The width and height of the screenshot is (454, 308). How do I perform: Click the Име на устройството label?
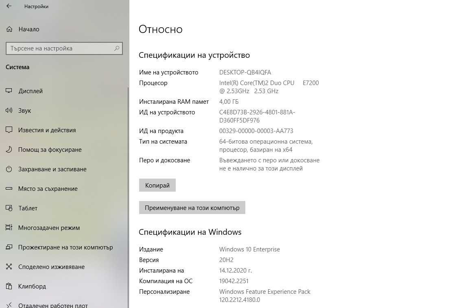pyautogui.click(x=168, y=72)
